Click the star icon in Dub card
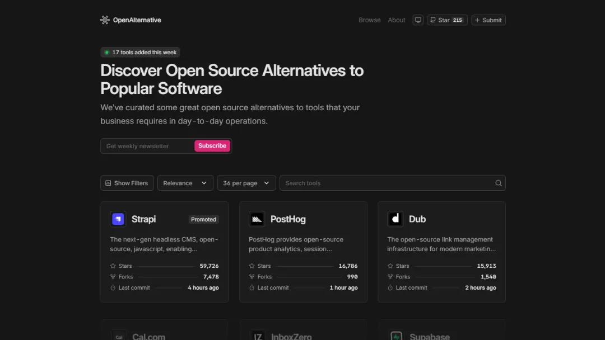The width and height of the screenshot is (605, 340). coord(390,266)
